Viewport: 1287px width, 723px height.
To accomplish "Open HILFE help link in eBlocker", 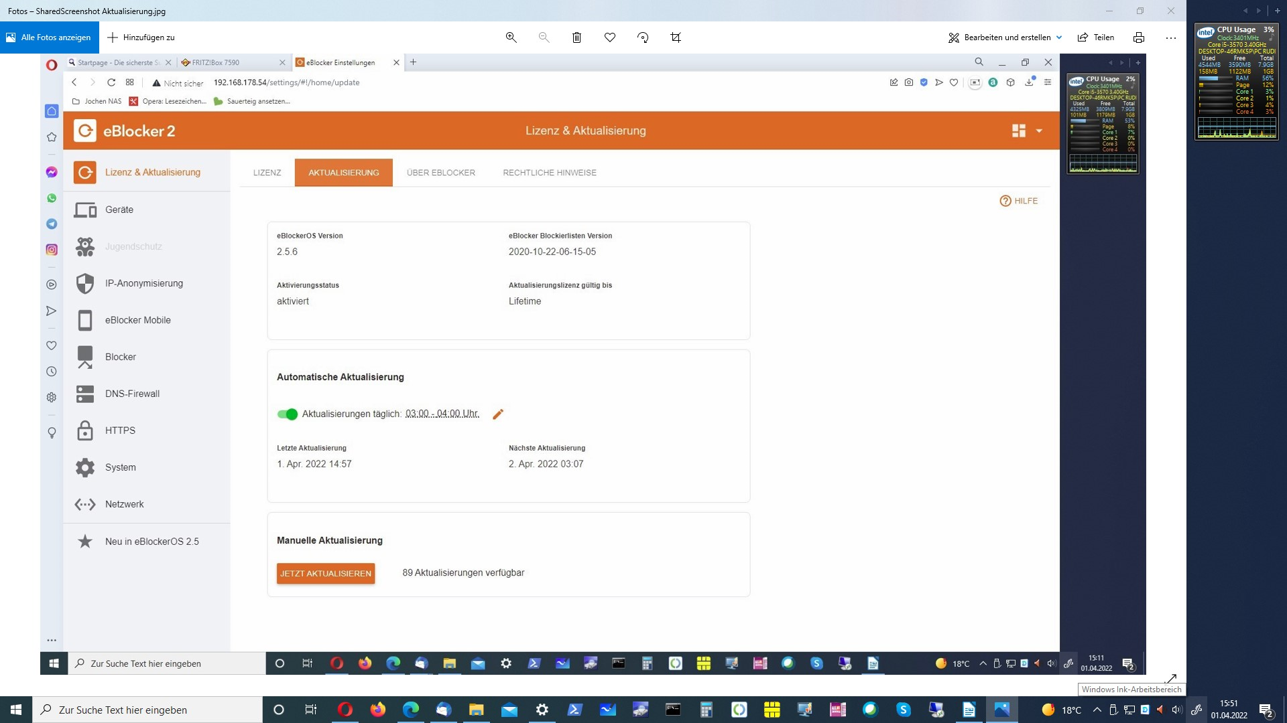I will tap(1019, 201).
